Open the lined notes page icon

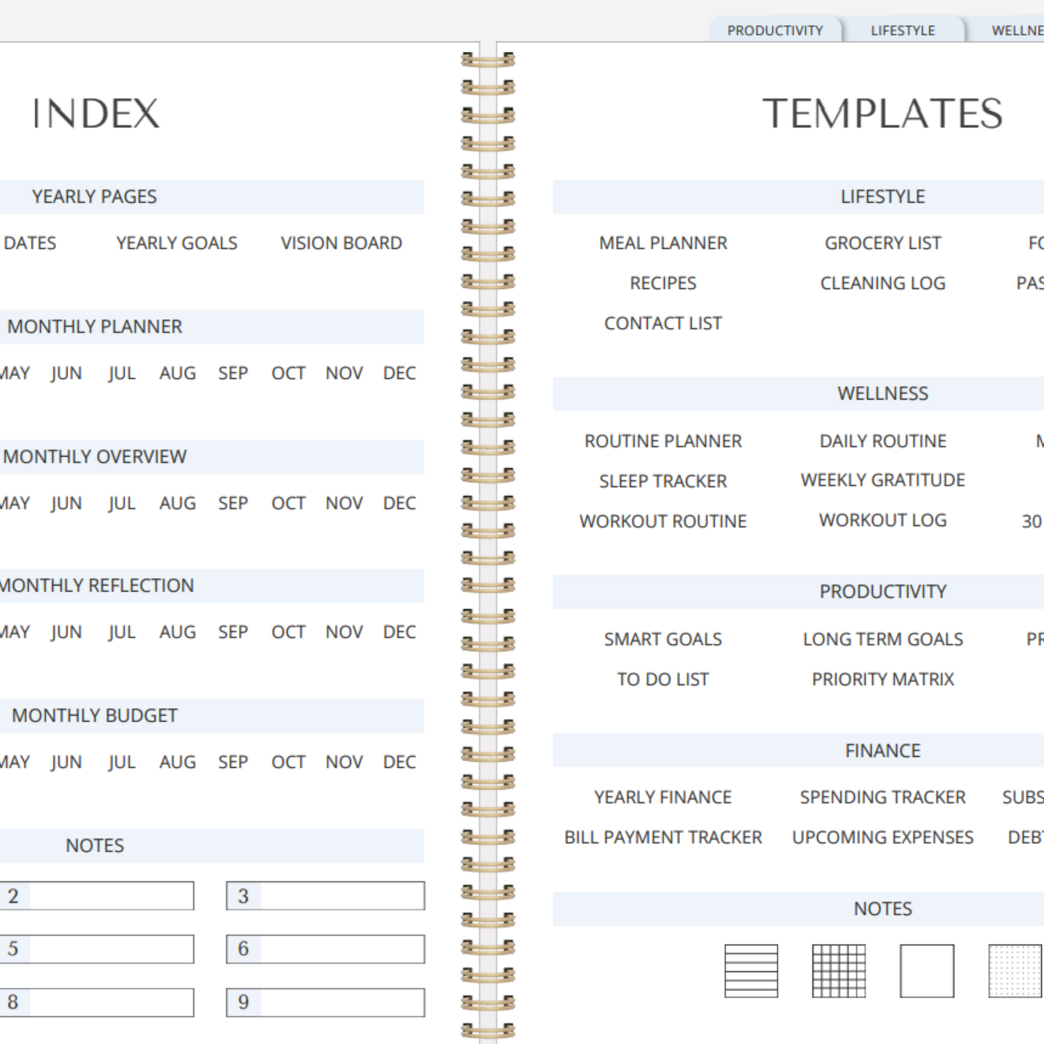point(751,970)
